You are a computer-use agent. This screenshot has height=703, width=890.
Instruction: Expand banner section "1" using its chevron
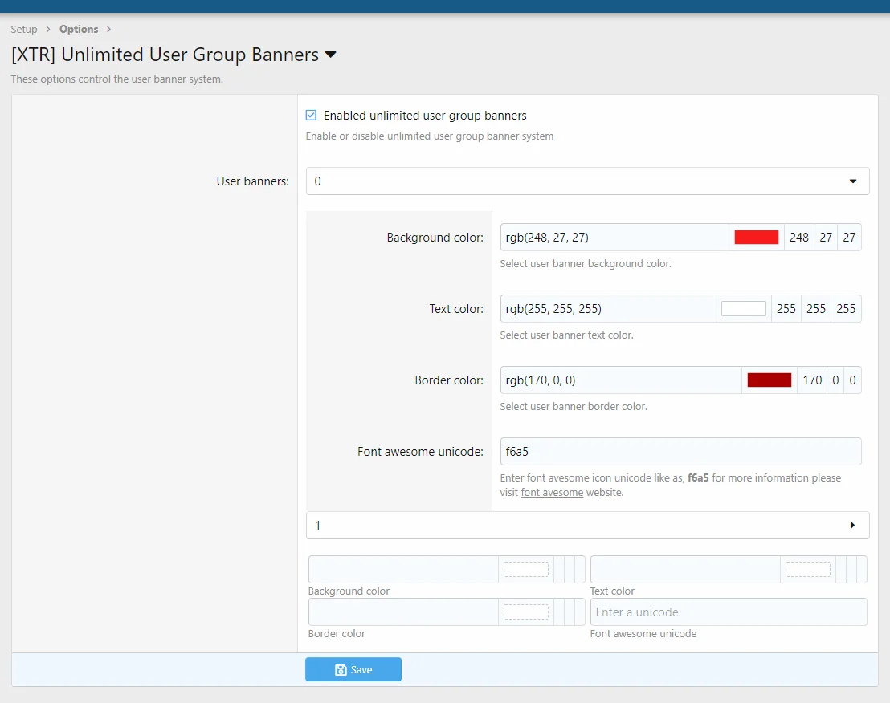point(852,525)
